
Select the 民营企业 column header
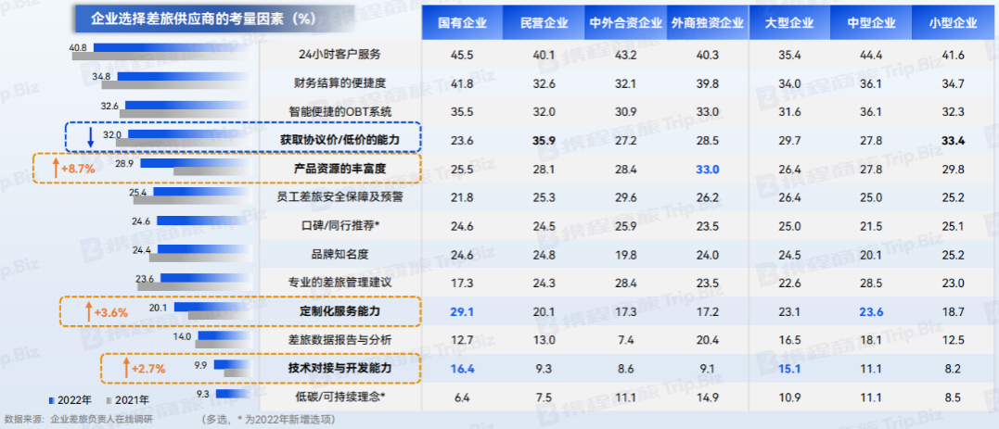[544, 23]
